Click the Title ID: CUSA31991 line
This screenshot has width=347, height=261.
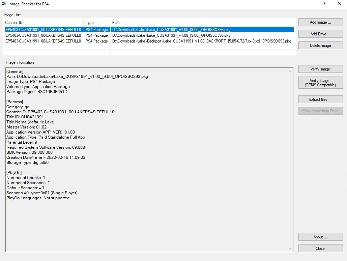coord(25,117)
